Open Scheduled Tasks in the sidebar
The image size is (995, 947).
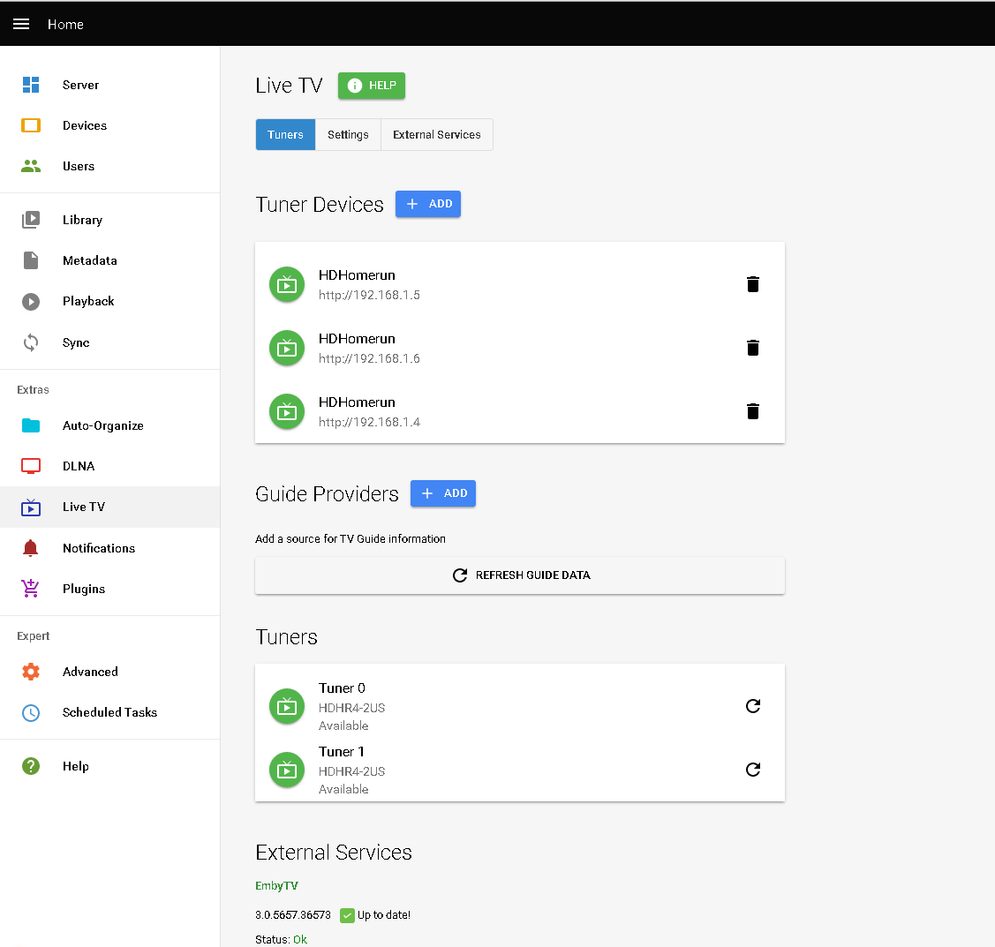tap(110, 712)
